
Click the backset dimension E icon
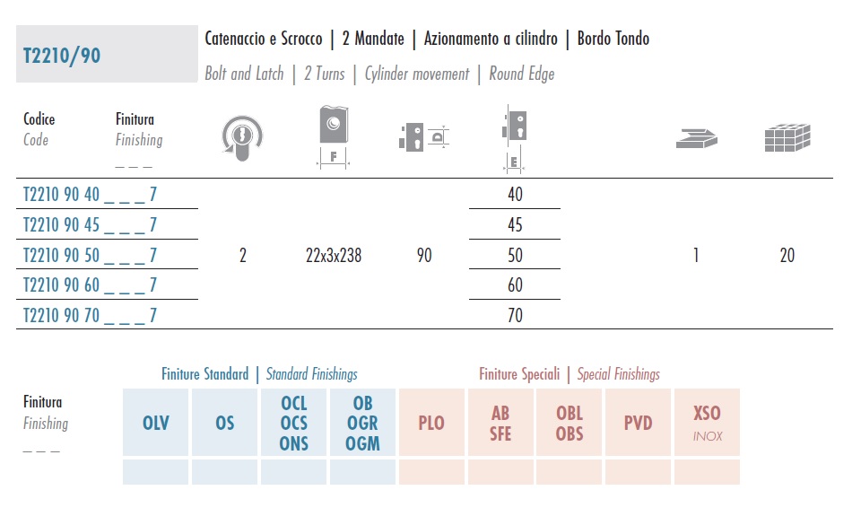pos(515,139)
